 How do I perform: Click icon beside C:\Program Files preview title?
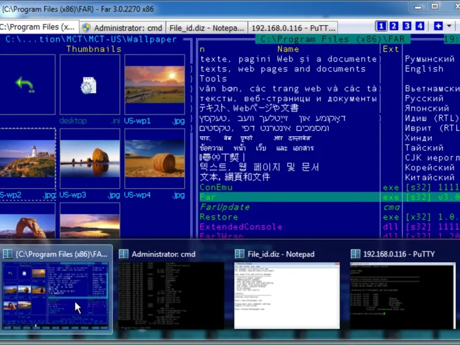click(7, 254)
